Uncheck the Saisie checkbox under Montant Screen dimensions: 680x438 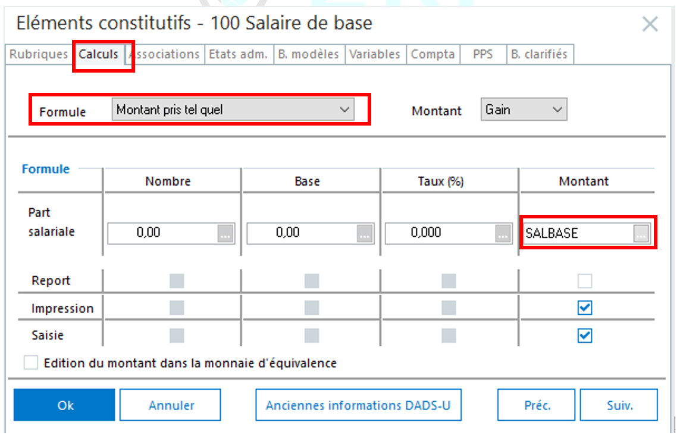[x=585, y=336]
